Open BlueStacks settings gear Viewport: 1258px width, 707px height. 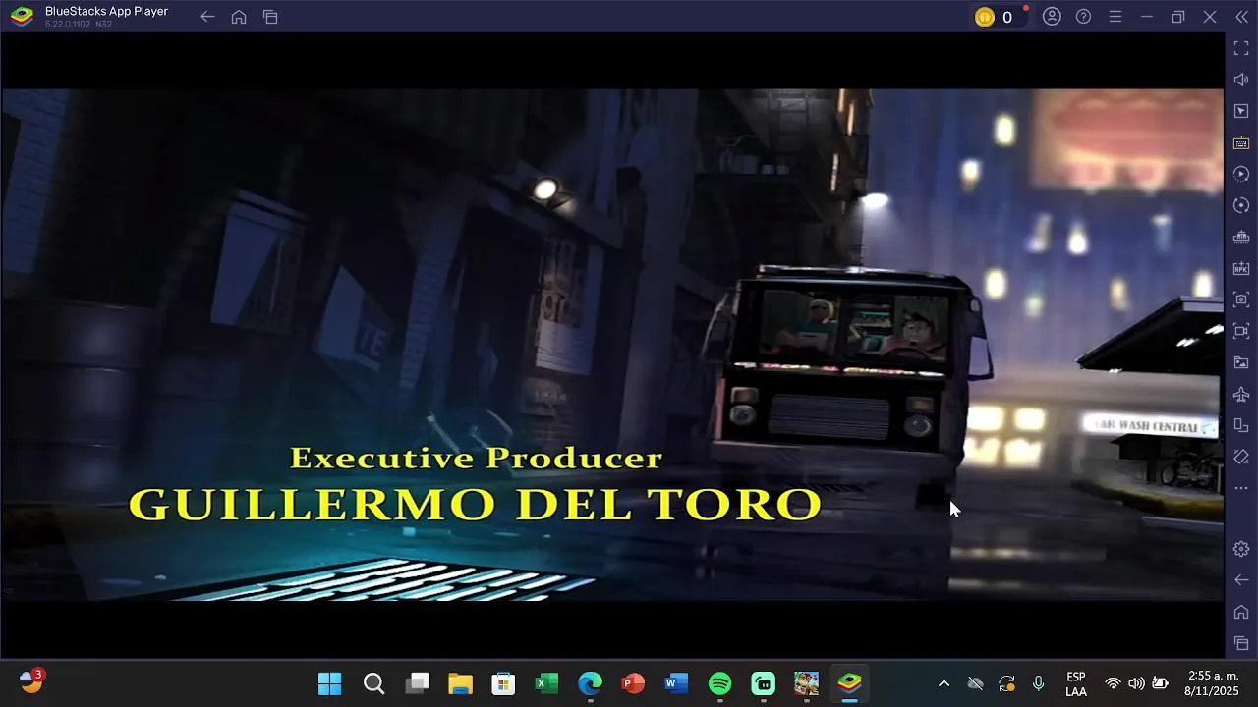[x=1241, y=549]
